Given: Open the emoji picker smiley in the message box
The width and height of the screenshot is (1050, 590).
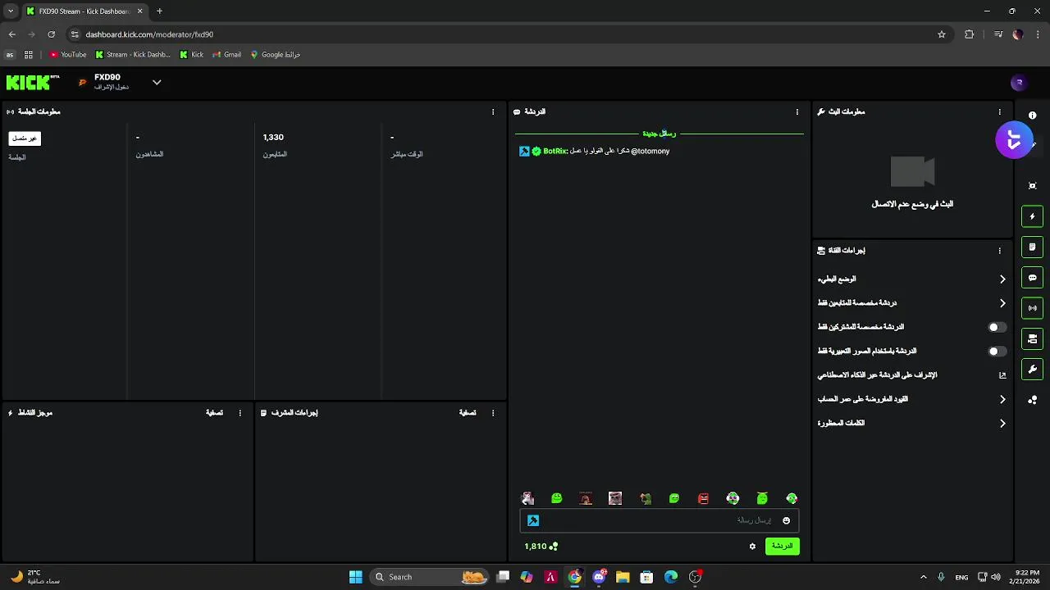Looking at the screenshot, I should click(786, 520).
